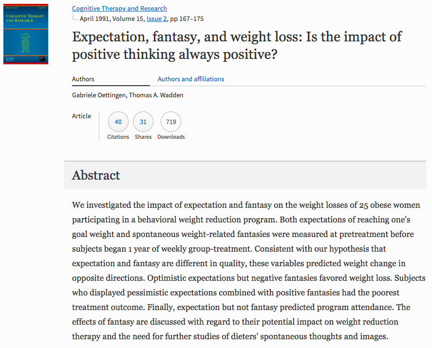Click author name Gabriele Oettingen
The image size is (432, 348).
[x=99, y=95]
